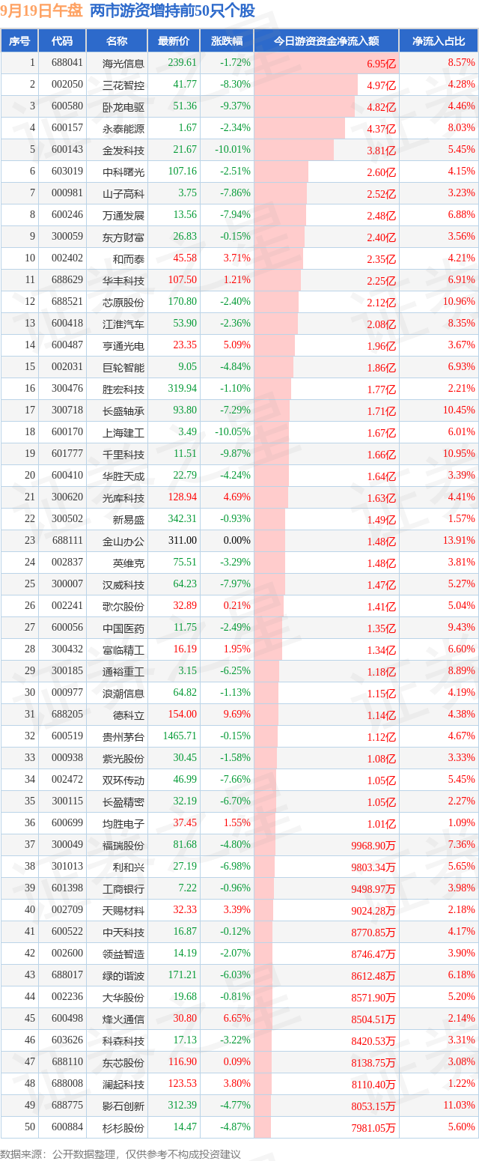
Task: Click stock code 600246
Action: (x=67, y=215)
